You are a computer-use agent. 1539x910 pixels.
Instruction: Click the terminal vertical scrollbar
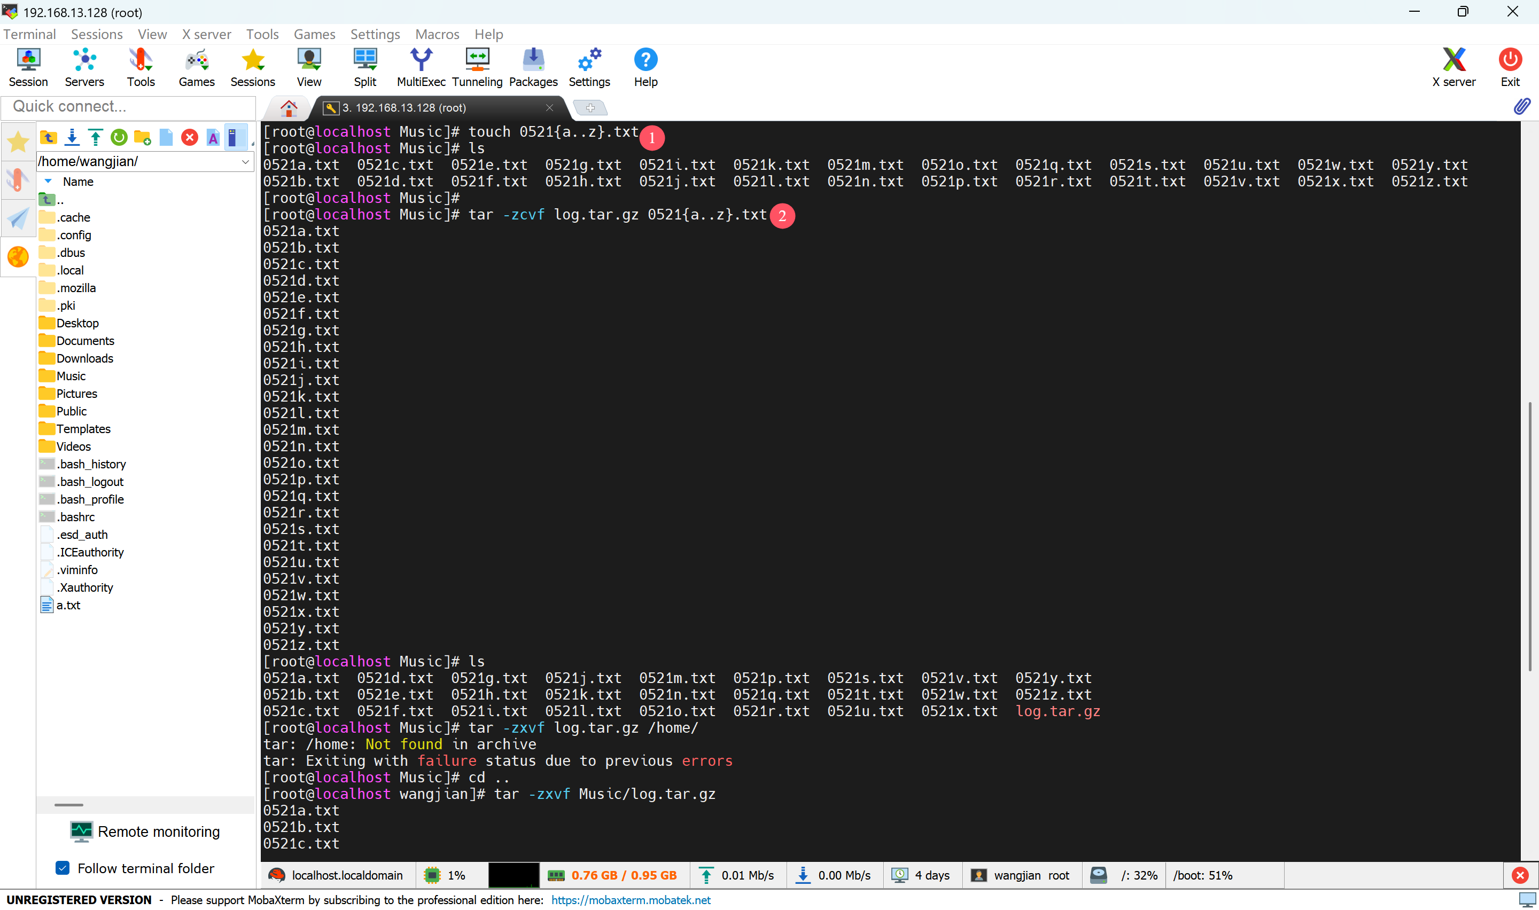[1529, 537]
